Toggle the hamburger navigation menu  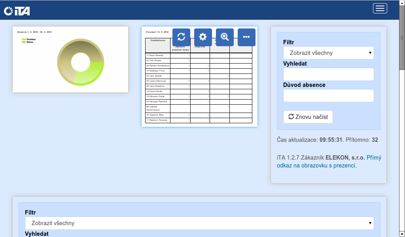(x=380, y=8)
